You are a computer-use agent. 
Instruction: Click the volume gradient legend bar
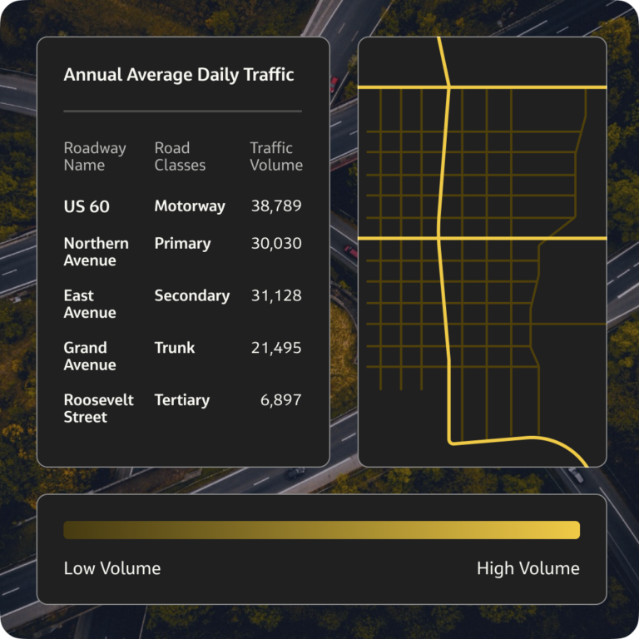321,530
